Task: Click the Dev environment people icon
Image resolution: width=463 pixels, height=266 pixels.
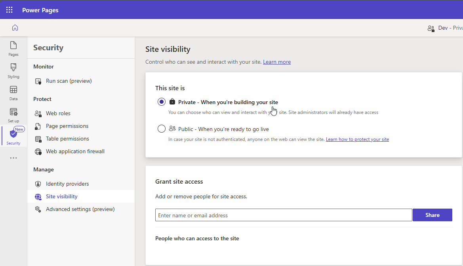Action: (431, 28)
